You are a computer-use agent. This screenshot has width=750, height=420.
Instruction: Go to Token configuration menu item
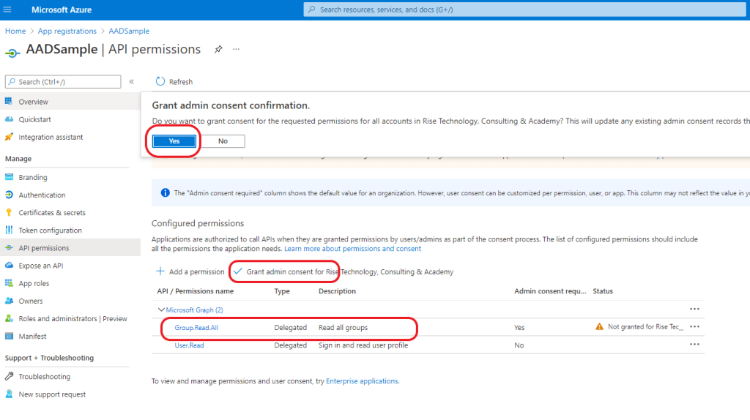tap(50, 230)
